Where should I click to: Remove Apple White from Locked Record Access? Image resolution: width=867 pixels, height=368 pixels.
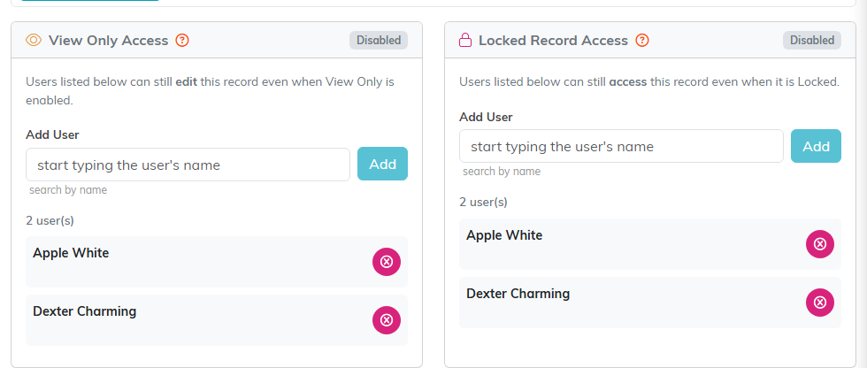[820, 244]
